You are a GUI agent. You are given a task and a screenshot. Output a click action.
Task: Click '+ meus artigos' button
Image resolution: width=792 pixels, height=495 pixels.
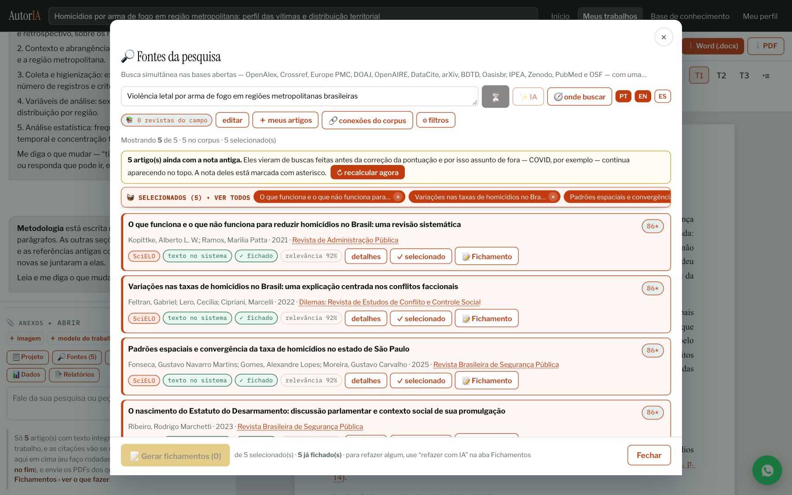(286, 120)
